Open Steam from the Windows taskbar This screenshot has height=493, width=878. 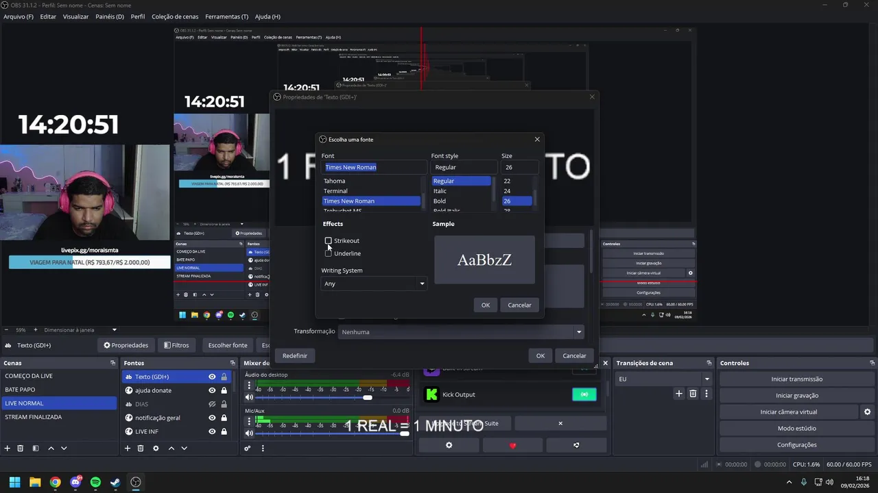pyautogui.click(x=115, y=482)
